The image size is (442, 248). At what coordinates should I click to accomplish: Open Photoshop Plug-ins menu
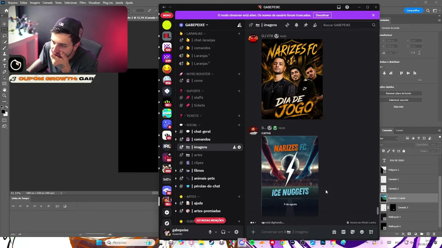coord(107,2)
